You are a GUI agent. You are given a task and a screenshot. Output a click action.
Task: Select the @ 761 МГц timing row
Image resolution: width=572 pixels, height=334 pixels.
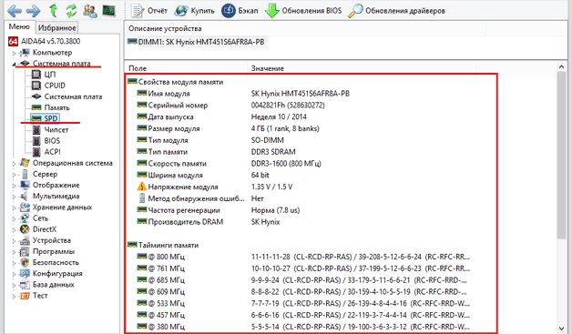[303, 268]
